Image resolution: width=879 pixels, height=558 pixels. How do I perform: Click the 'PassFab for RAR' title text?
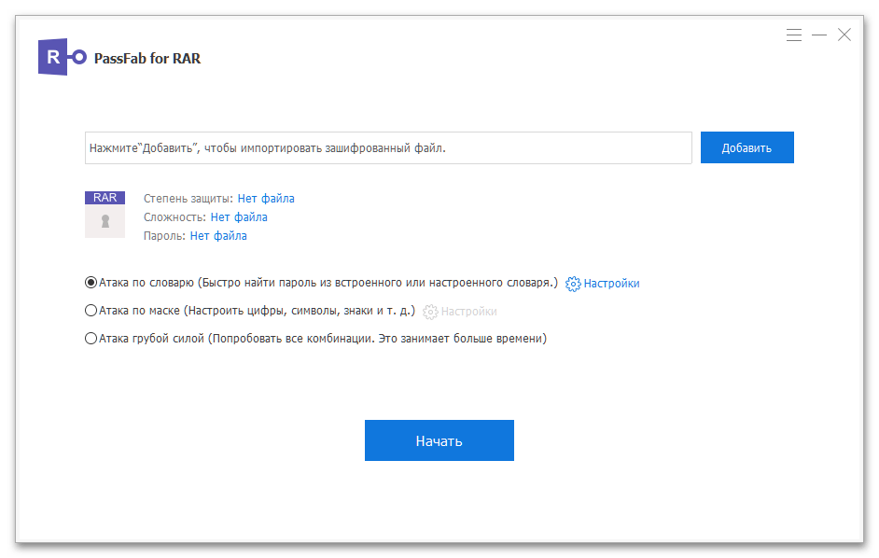coord(146,59)
